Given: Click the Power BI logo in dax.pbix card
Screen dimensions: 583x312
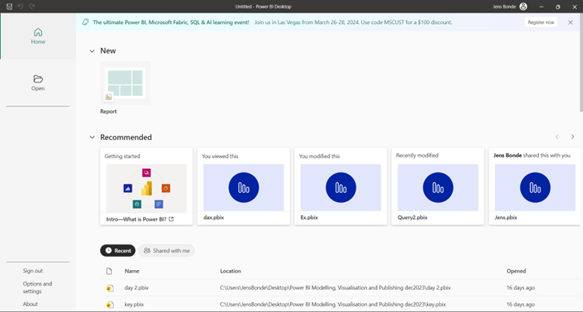Looking at the screenshot, I should point(243,187).
